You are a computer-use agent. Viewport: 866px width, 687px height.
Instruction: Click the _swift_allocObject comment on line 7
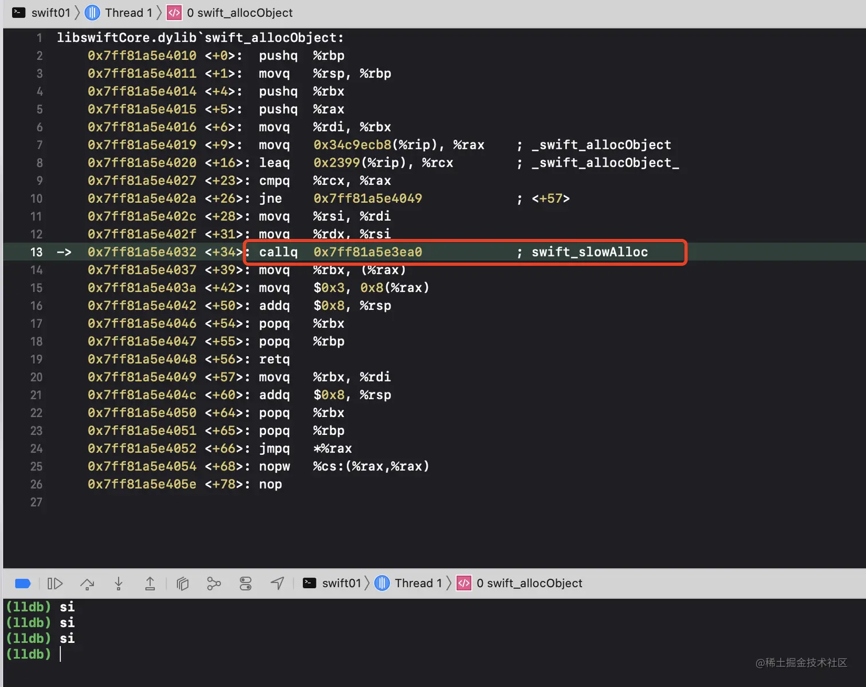(601, 145)
